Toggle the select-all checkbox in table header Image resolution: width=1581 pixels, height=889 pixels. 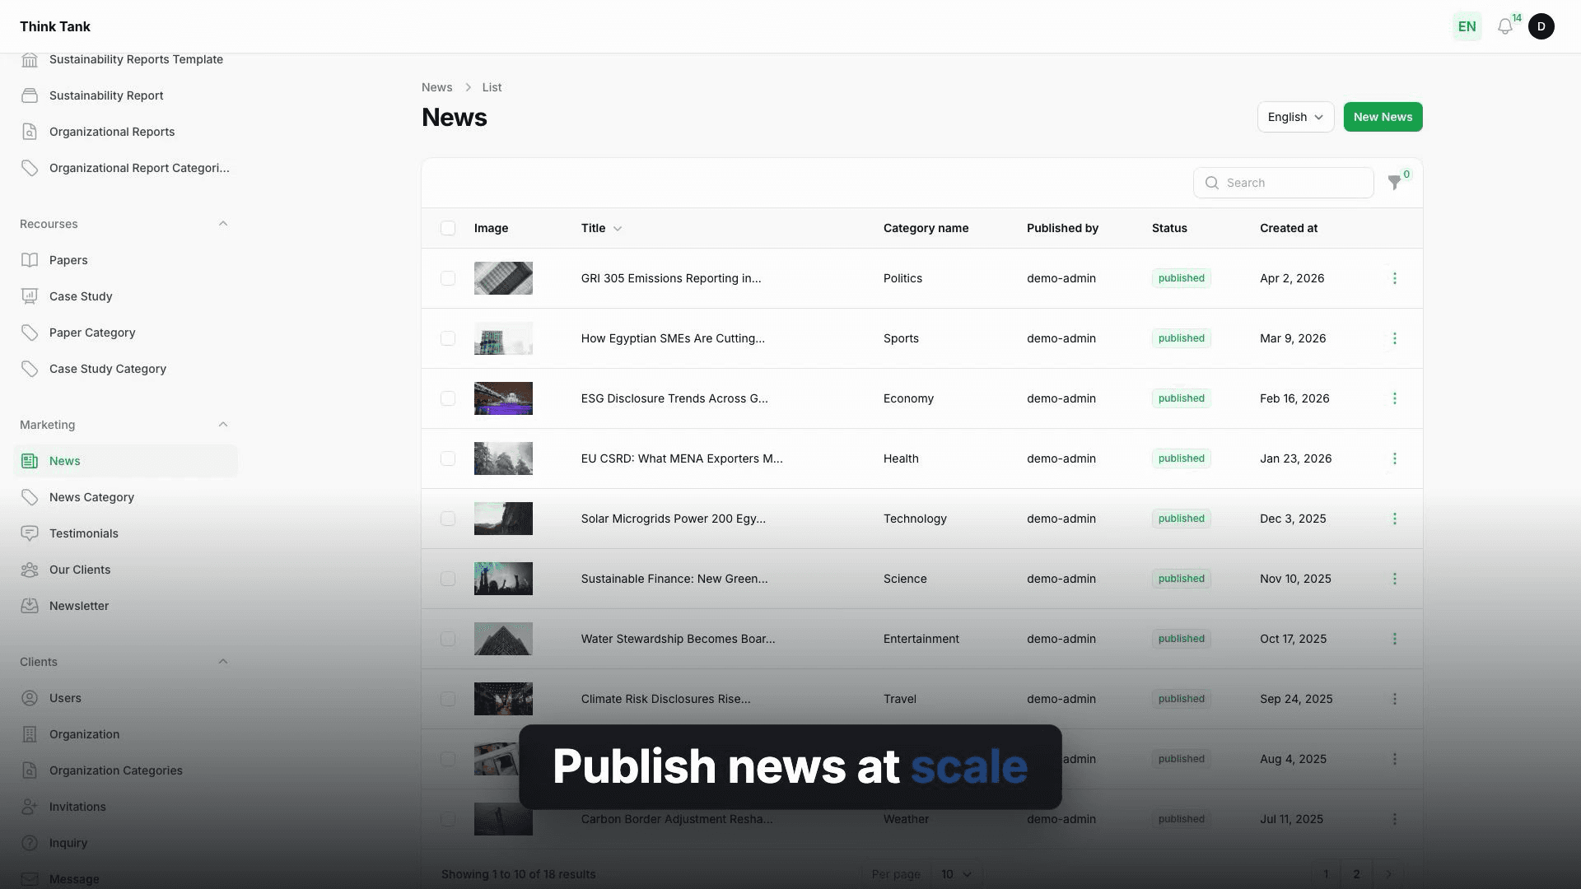coord(448,228)
